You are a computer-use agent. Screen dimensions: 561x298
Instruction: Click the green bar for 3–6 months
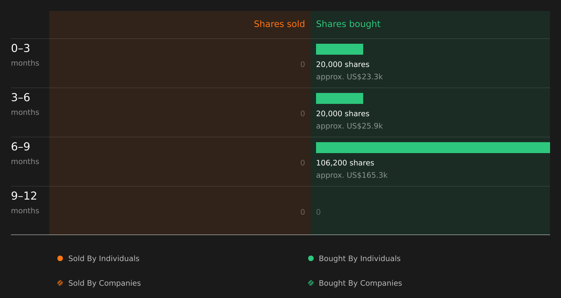tap(340, 98)
